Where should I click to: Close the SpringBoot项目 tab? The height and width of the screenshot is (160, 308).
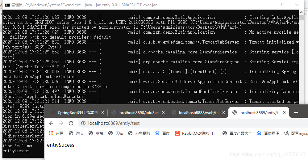click(x=103, y=113)
